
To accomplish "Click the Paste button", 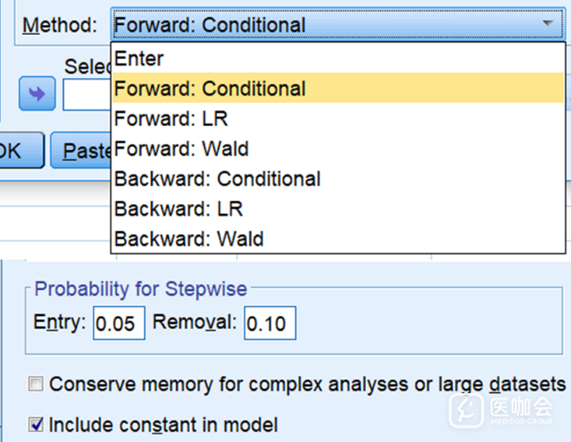I will click(81, 151).
